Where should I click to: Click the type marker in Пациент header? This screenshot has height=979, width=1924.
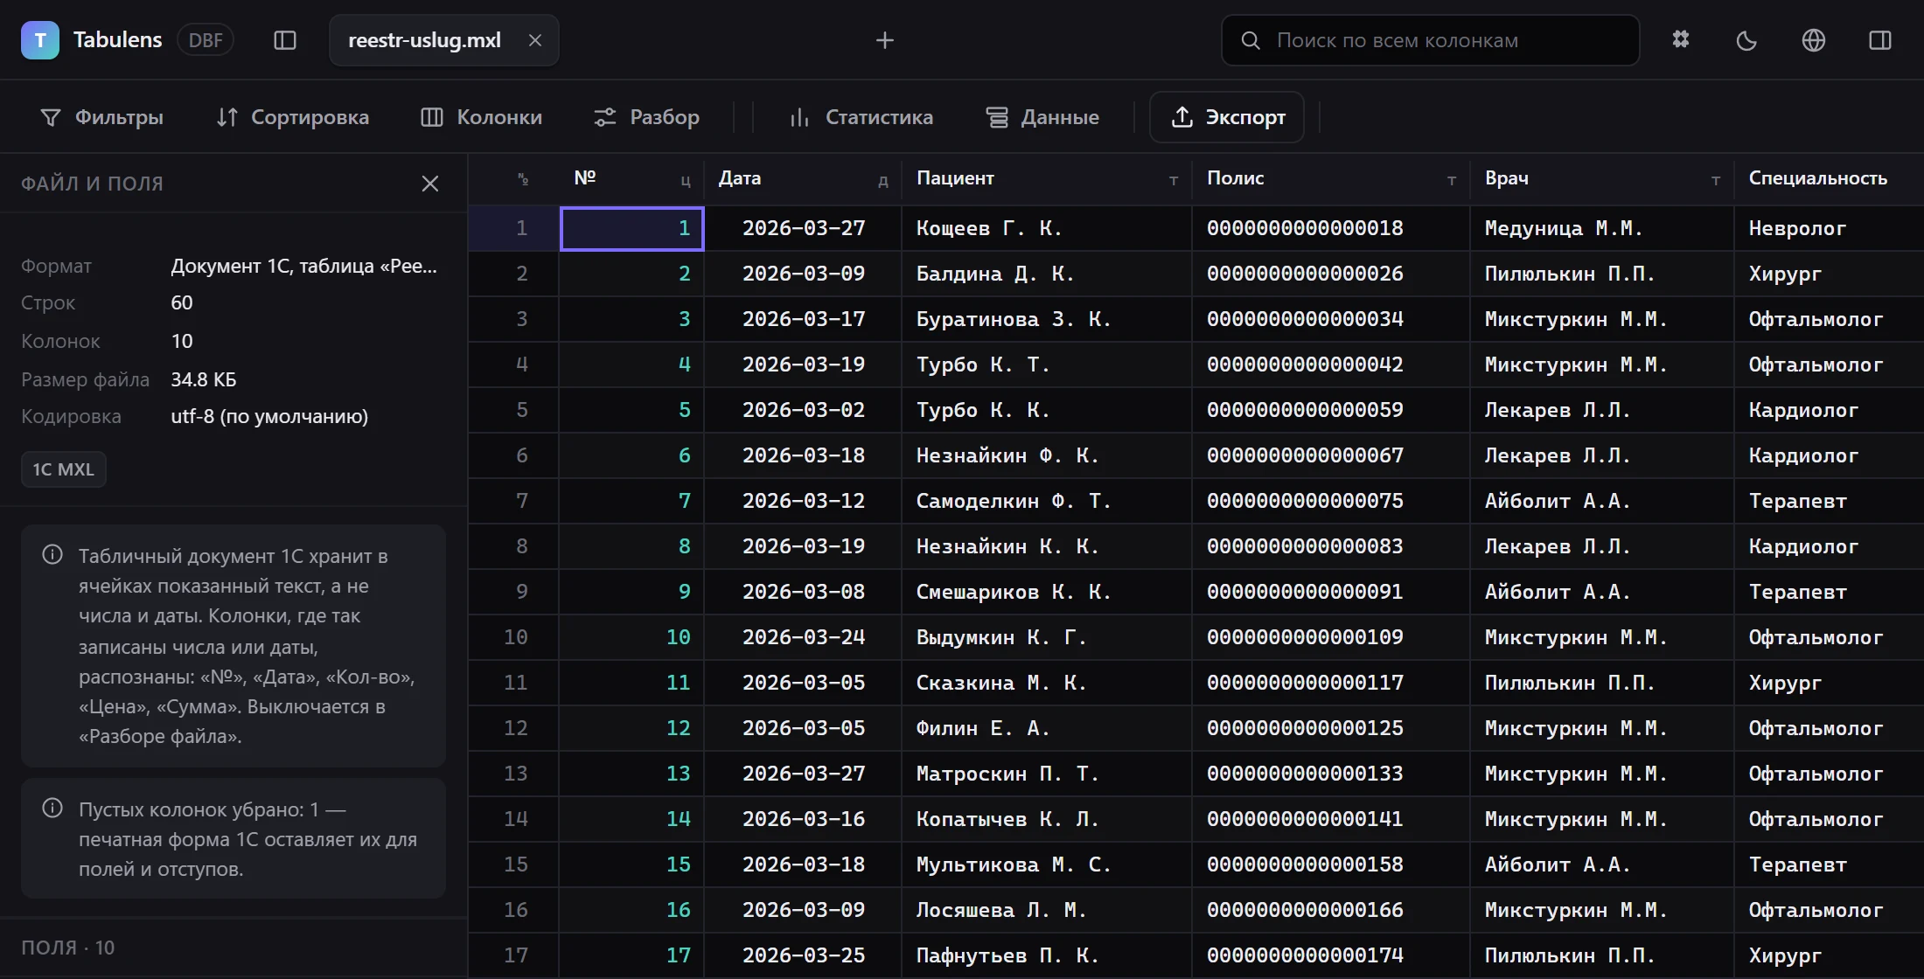pyautogui.click(x=1174, y=180)
